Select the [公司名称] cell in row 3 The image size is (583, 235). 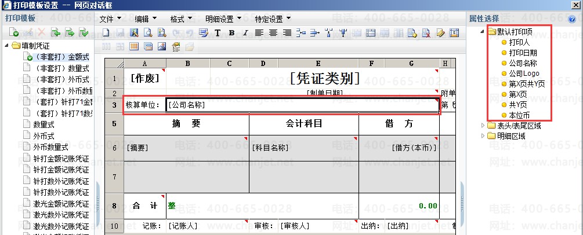302,105
